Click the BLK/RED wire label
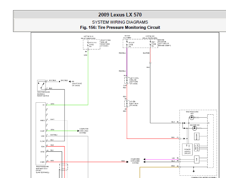The image size is (226, 178). tap(146, 53)
